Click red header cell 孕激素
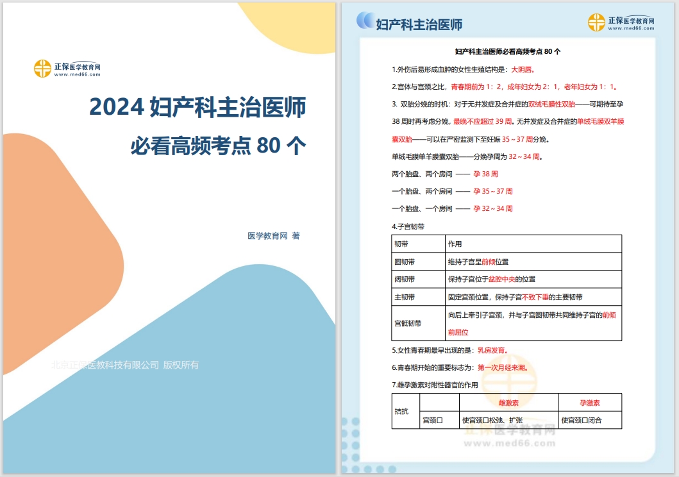 click(591, 403)
